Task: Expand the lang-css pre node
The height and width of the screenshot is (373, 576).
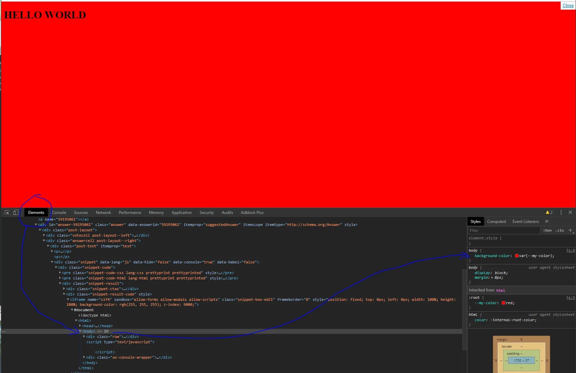Action: 60,273
